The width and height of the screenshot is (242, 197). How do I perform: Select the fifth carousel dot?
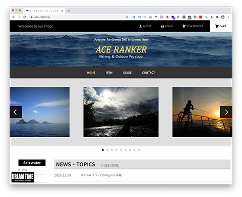click(121, 150)
